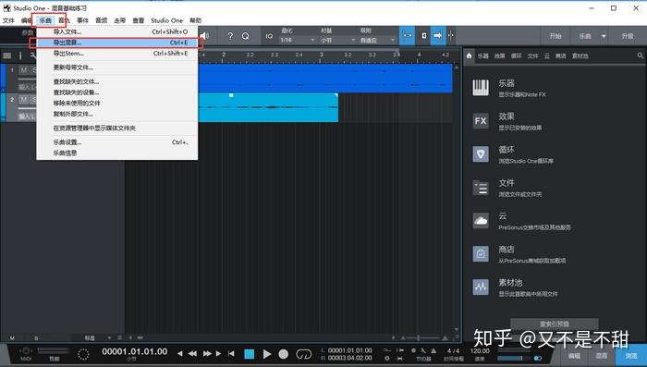Image resolution: width=647 pixels, height=367 pixels.
Task: Open the FX 效果 icon
Action: (x=481, y=121)
